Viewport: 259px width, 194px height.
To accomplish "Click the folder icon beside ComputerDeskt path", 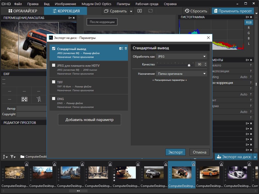I will [x=22, y=157].
